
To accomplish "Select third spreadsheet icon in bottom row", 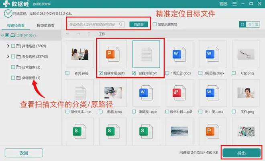I will 146,131.
